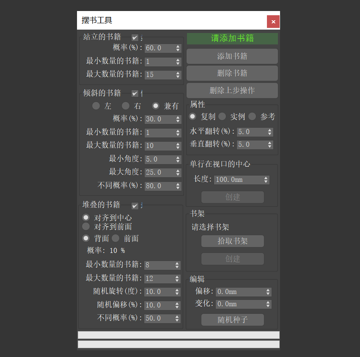Image resolution: width=360 pixels, height=357 pixels.
Task: Click the lower progress bar at bottom
Action: point(179,344)
